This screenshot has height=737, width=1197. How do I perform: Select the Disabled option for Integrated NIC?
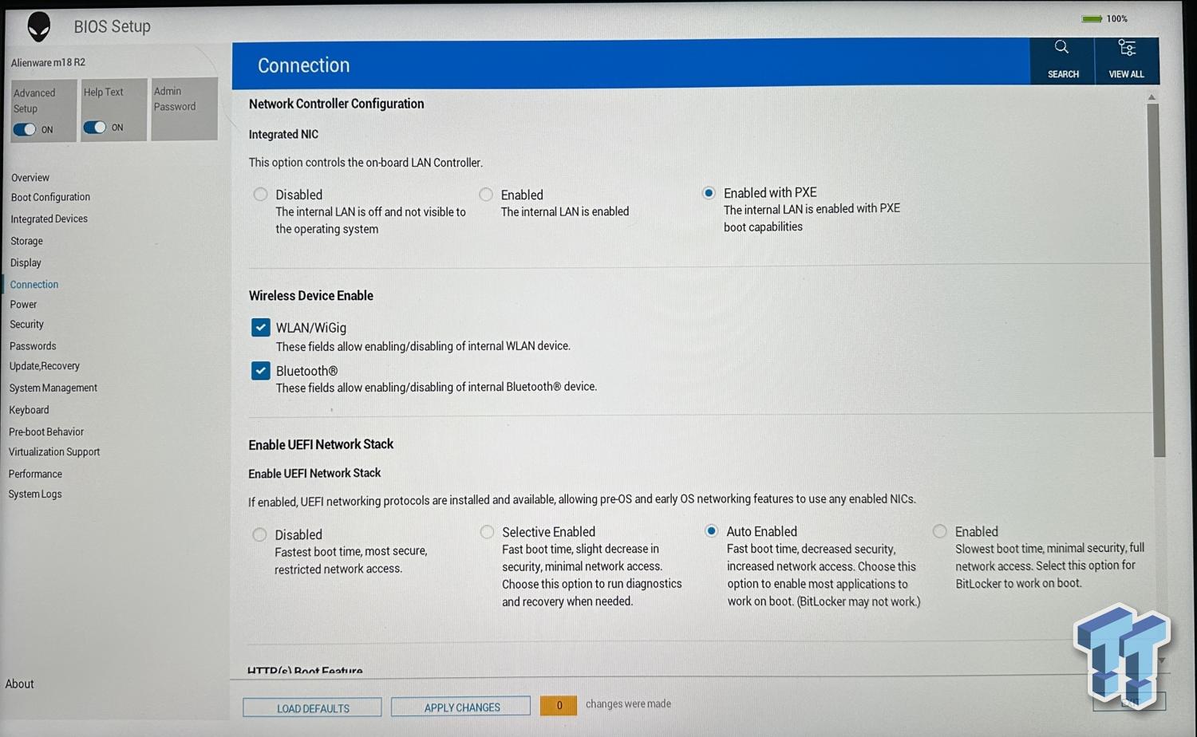[x=260, y=195]
